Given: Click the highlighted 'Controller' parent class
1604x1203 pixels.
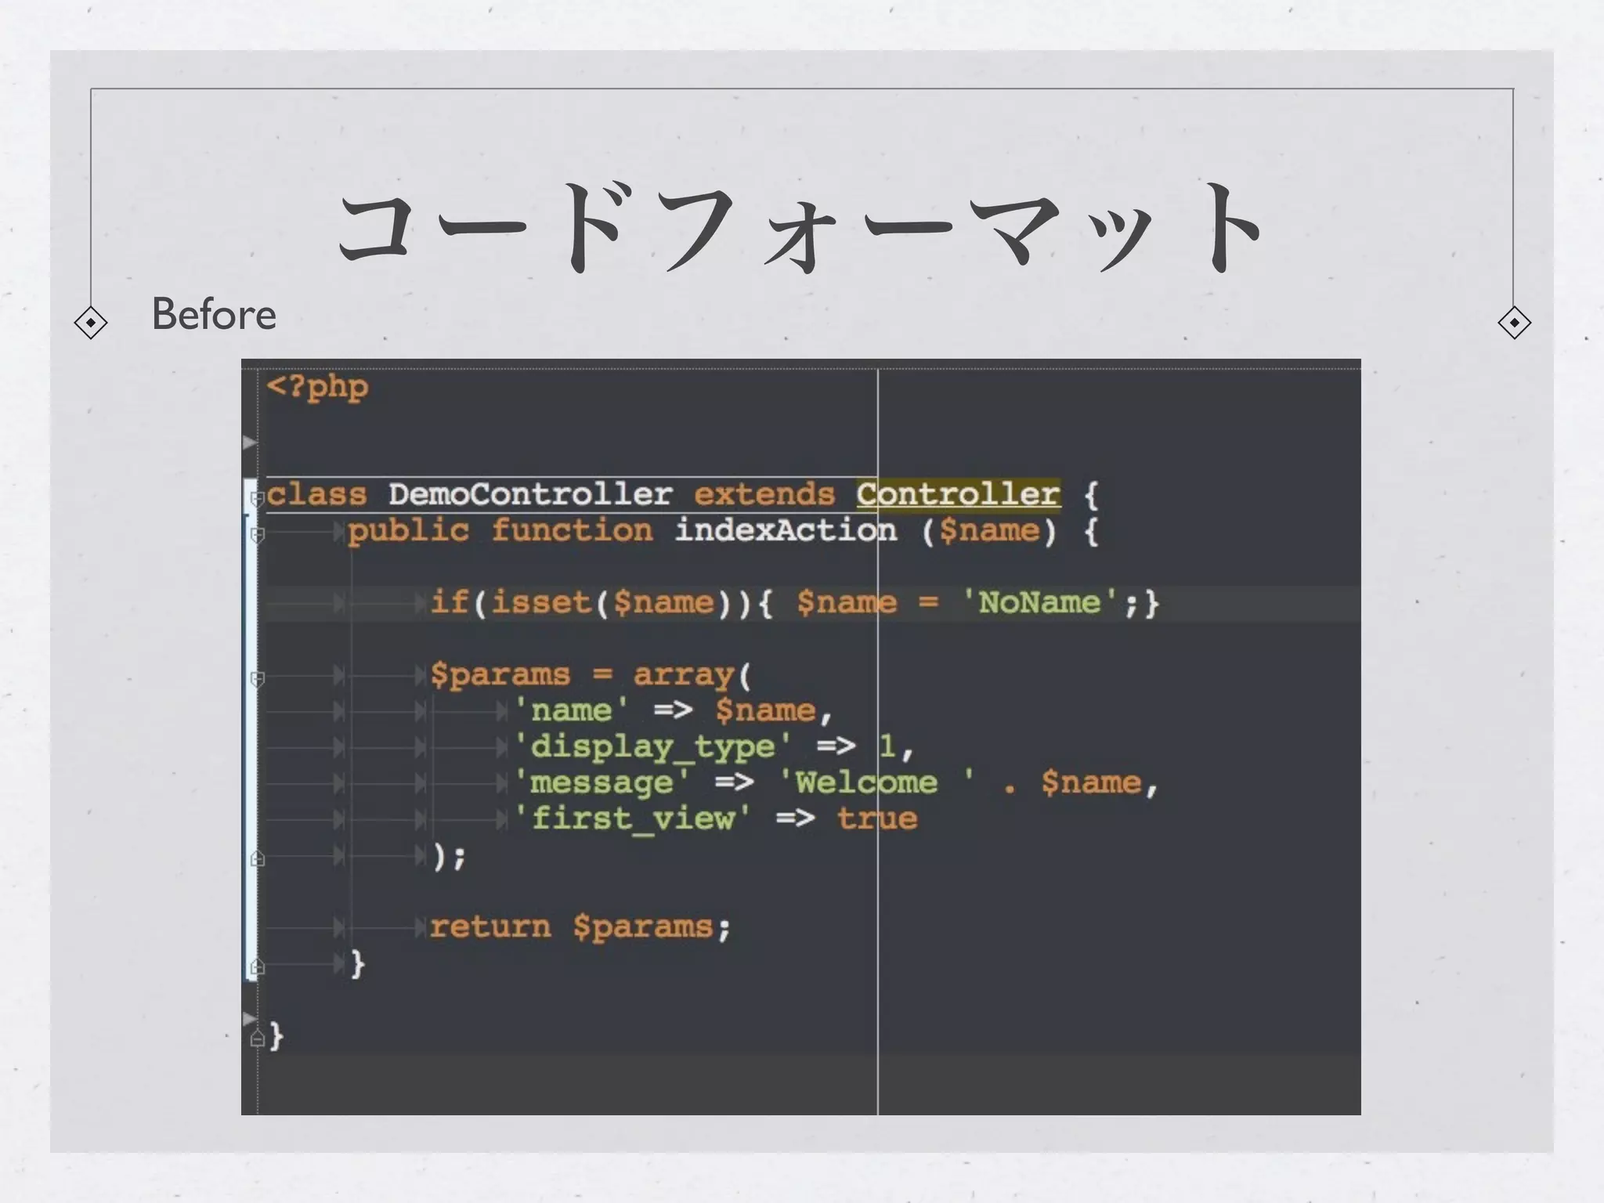Looking at the screenshot, I should pyautogui.click(x=958, y=494).
